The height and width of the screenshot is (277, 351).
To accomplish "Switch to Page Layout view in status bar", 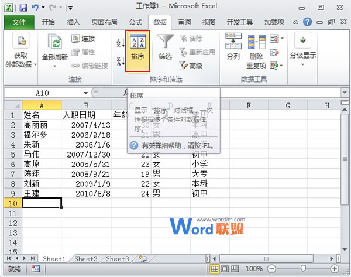I will (x=226, y=268).
